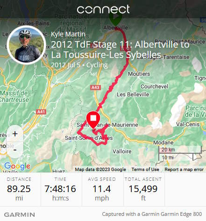Image resolution: width=206 pixels, height=221 pixels.
Task: Select the Avg Speed 11.4 mph stat
Action: point(102,189)
